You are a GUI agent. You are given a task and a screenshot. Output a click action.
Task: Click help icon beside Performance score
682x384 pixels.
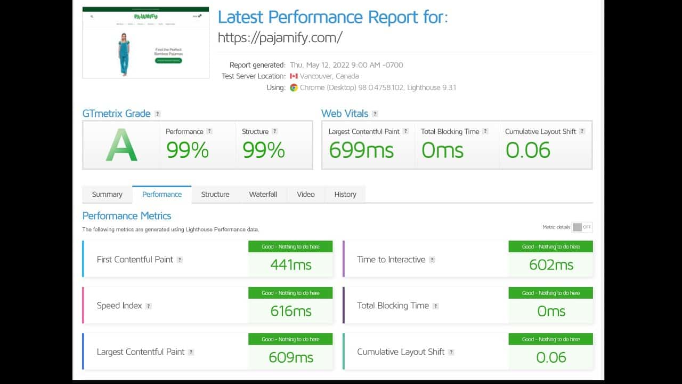(209, 131)
